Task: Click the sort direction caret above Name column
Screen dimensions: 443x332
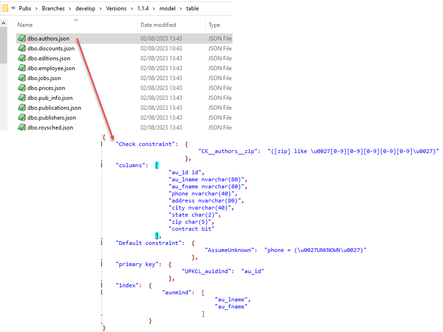Action: click(76, 20)
